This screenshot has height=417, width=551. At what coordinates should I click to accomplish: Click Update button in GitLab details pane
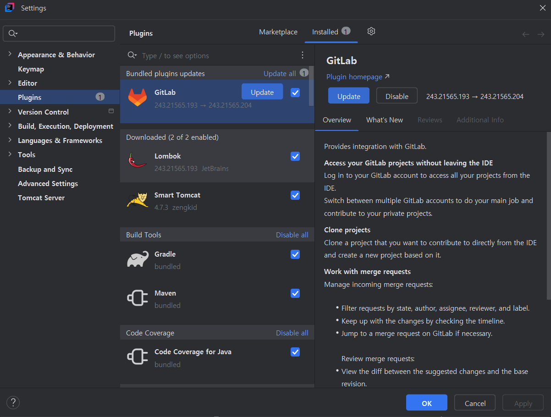pos(349,96)
